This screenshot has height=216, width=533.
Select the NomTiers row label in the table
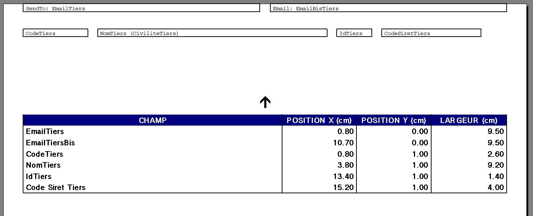(43, 165)
